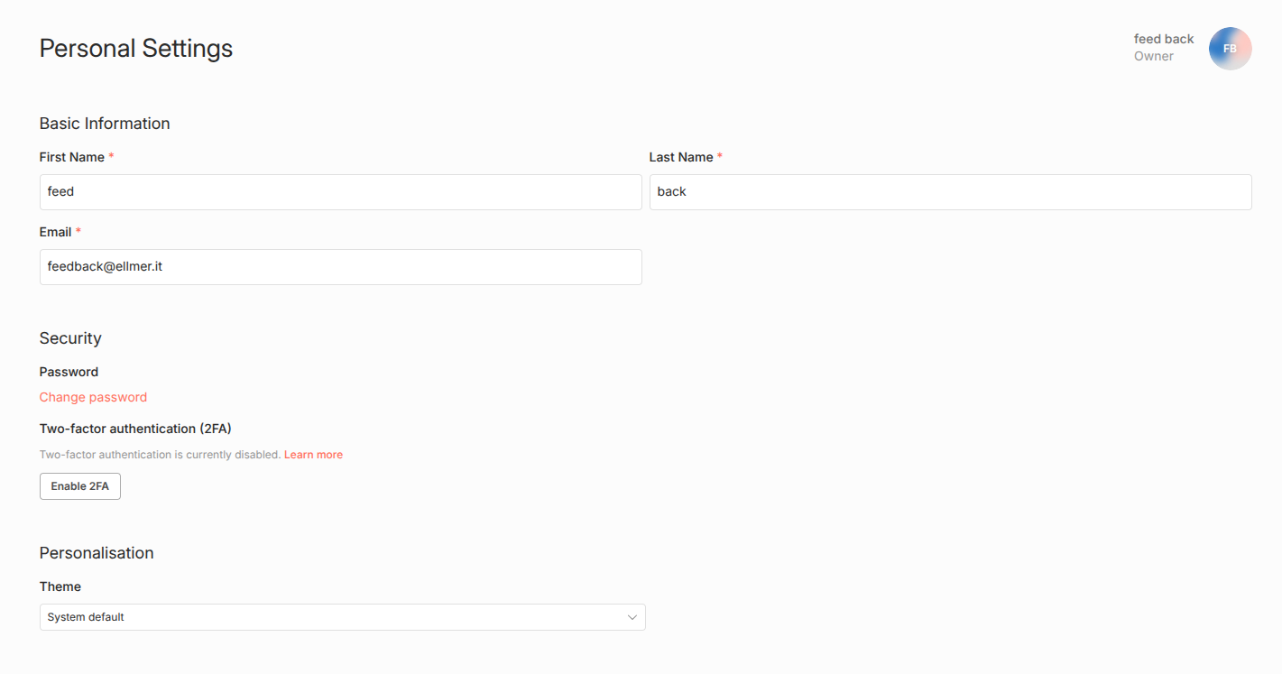Click the Personal Settings page title

point(136,48)
